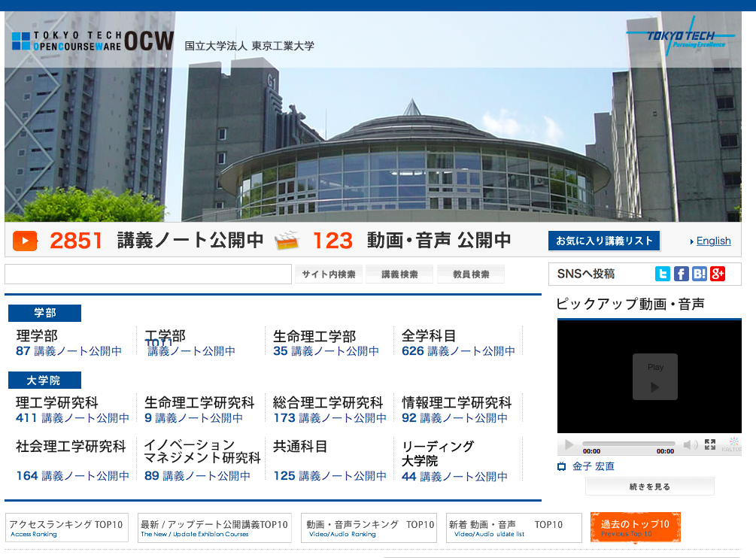Viewport: 756px width, 558px height.
Task: Select the 過去のトップ10 orange tab
Action: click(635, 527)
